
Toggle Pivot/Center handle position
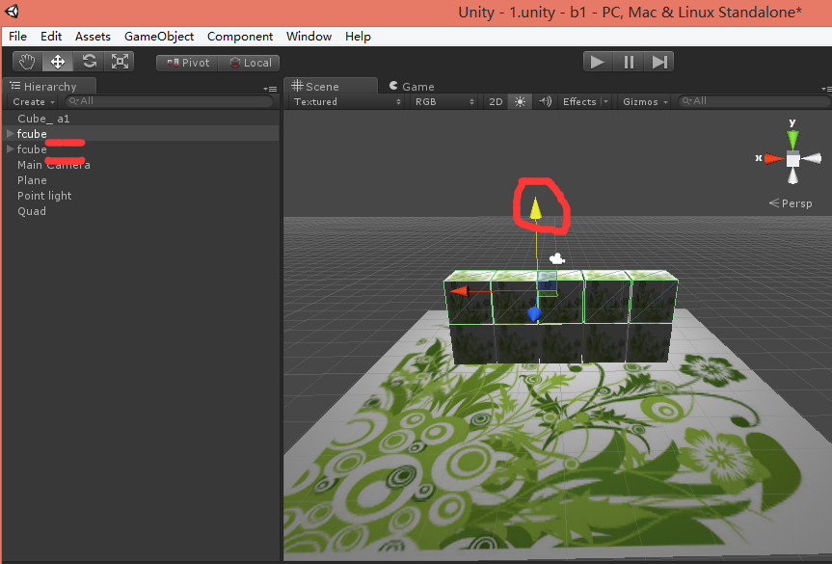tap(187, 63)
